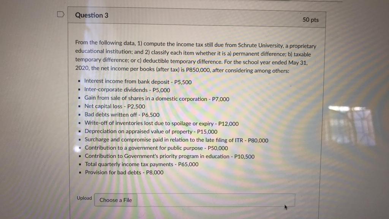Click the Upload label
The height and width of the screenshot is (219, 389).
84,198
